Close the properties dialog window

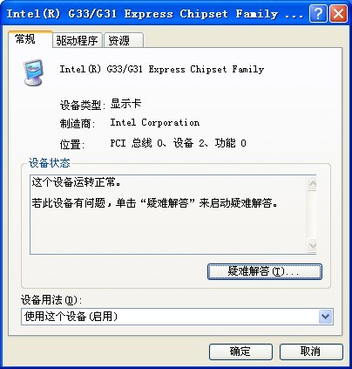tap(338, 14)
